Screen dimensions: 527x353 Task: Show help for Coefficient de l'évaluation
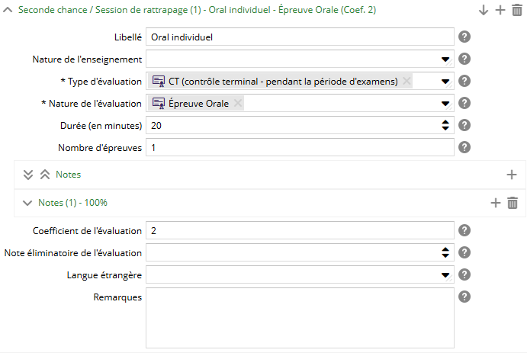[x=464, y=230]
